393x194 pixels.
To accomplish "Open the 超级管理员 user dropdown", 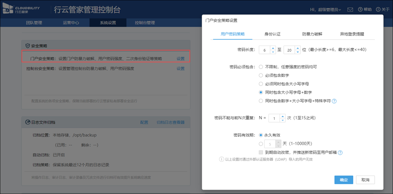I will (x=326, y=9).
